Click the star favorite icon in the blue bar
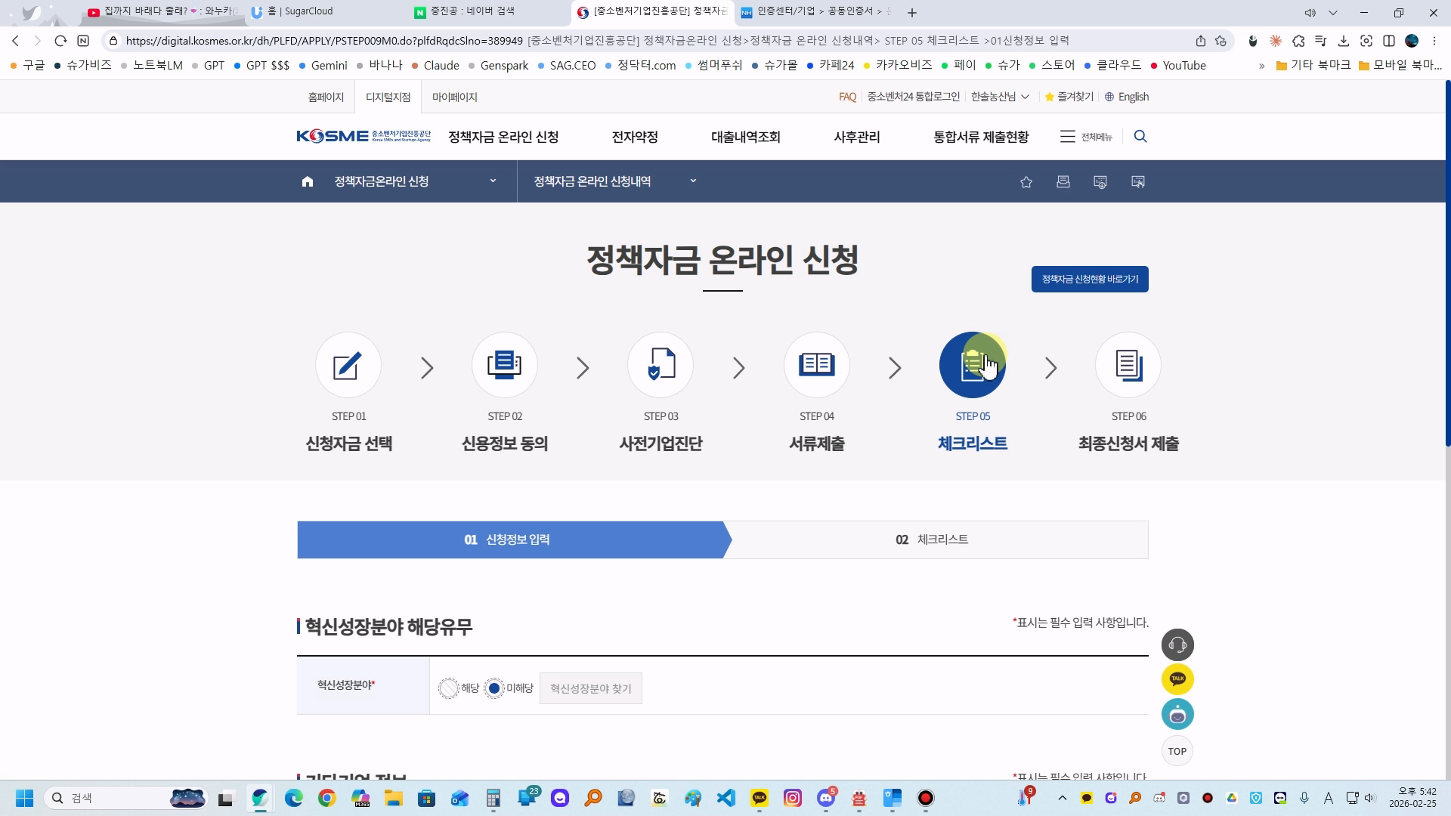This screenshot has height=816, width=1451. [1026, 182]
